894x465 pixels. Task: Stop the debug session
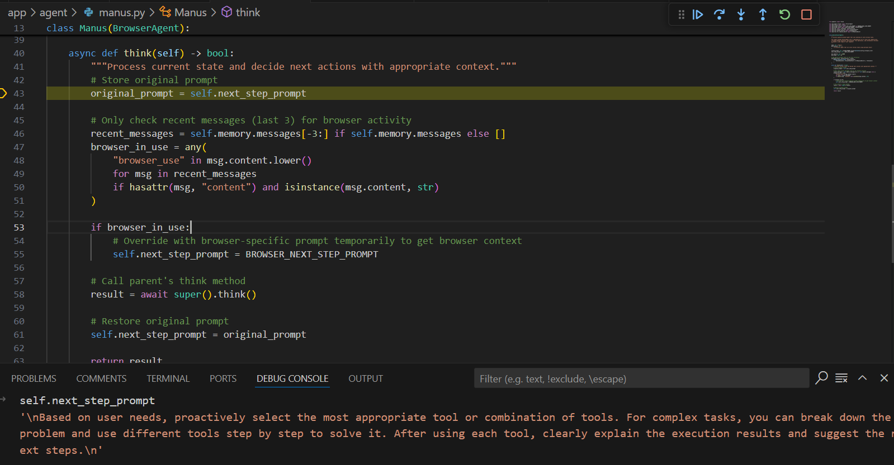point(806,15)
